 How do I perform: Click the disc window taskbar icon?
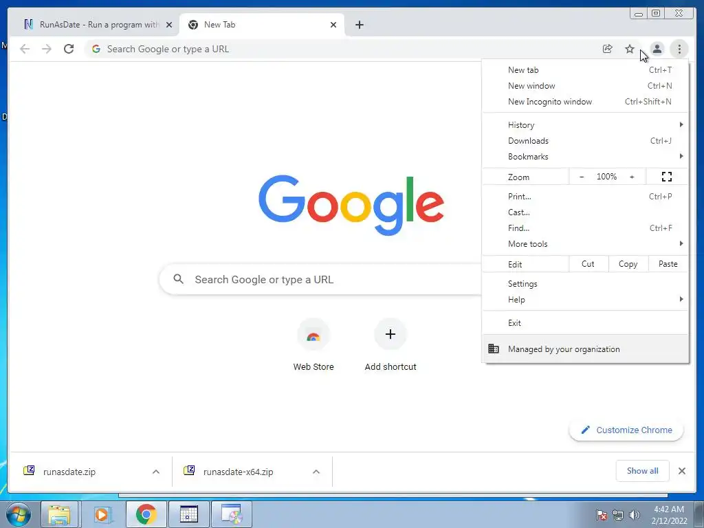(231, 514)
